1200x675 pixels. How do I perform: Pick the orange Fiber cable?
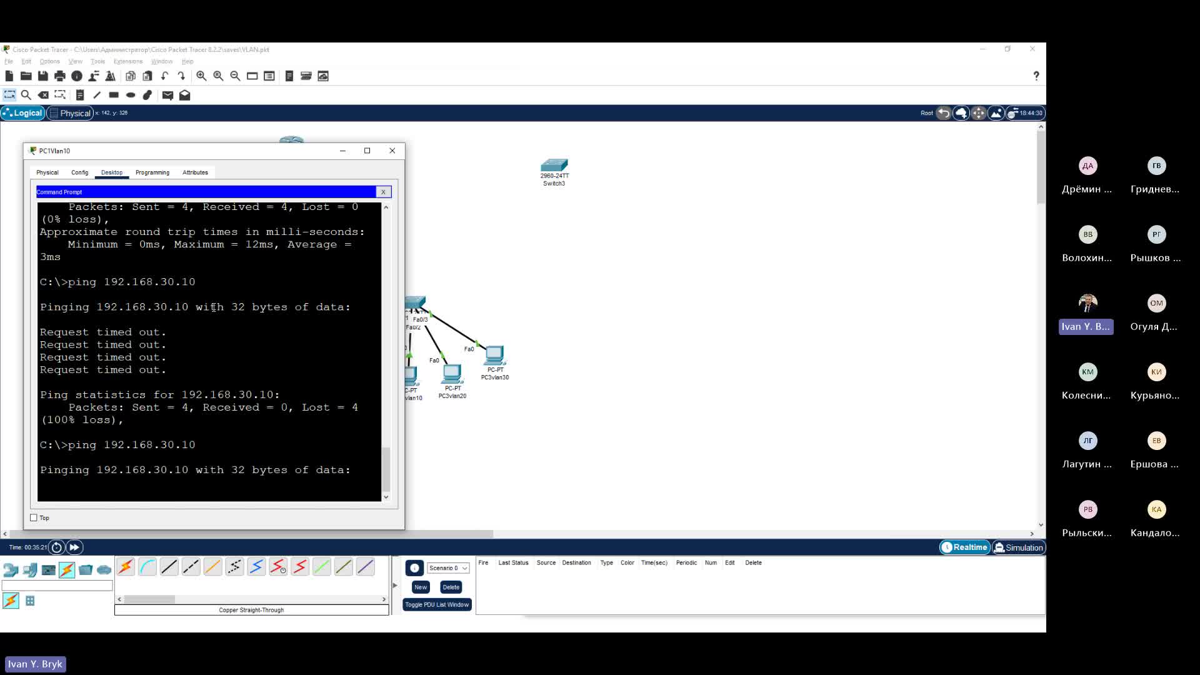point(212,567)
